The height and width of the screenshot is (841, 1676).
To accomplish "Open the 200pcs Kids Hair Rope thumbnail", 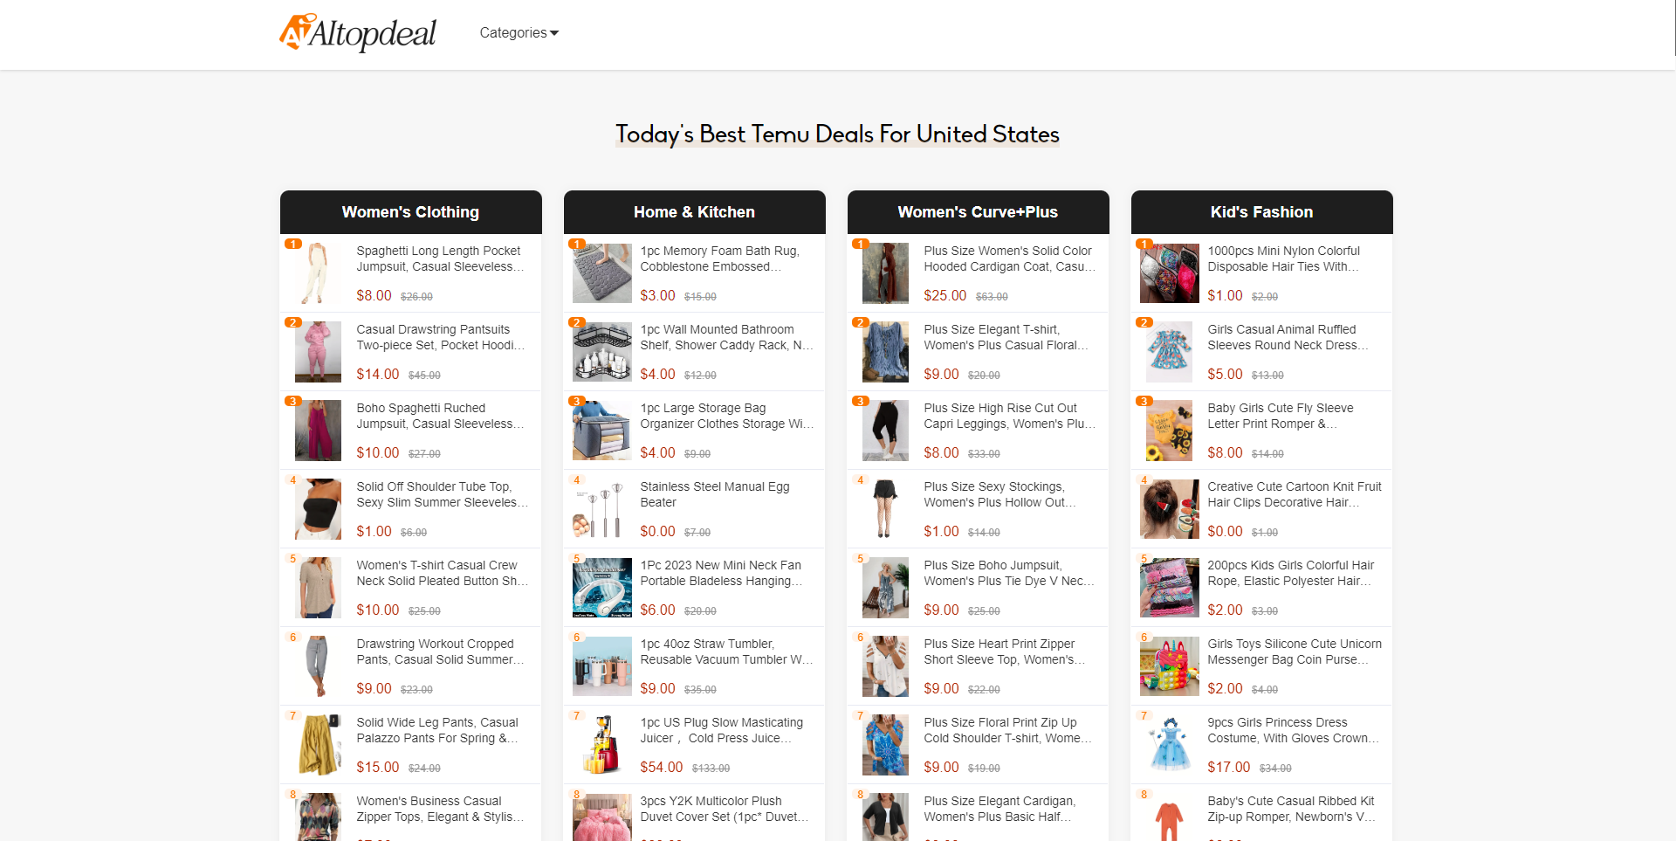I will tap(1169, 588).
